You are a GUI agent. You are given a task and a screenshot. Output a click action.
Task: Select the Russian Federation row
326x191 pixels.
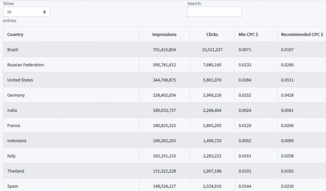[x=164, y=65]
